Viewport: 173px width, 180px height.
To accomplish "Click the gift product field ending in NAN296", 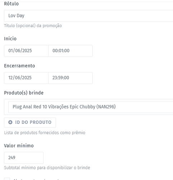I will pos(91,107).
